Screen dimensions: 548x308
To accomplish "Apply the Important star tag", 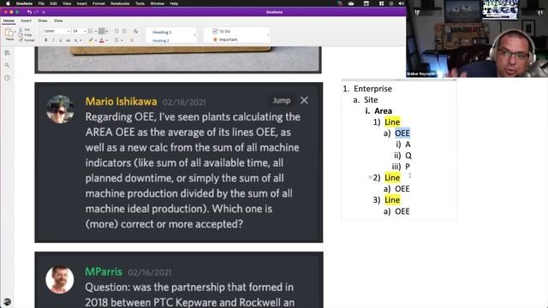I will (x=225, y=39).
